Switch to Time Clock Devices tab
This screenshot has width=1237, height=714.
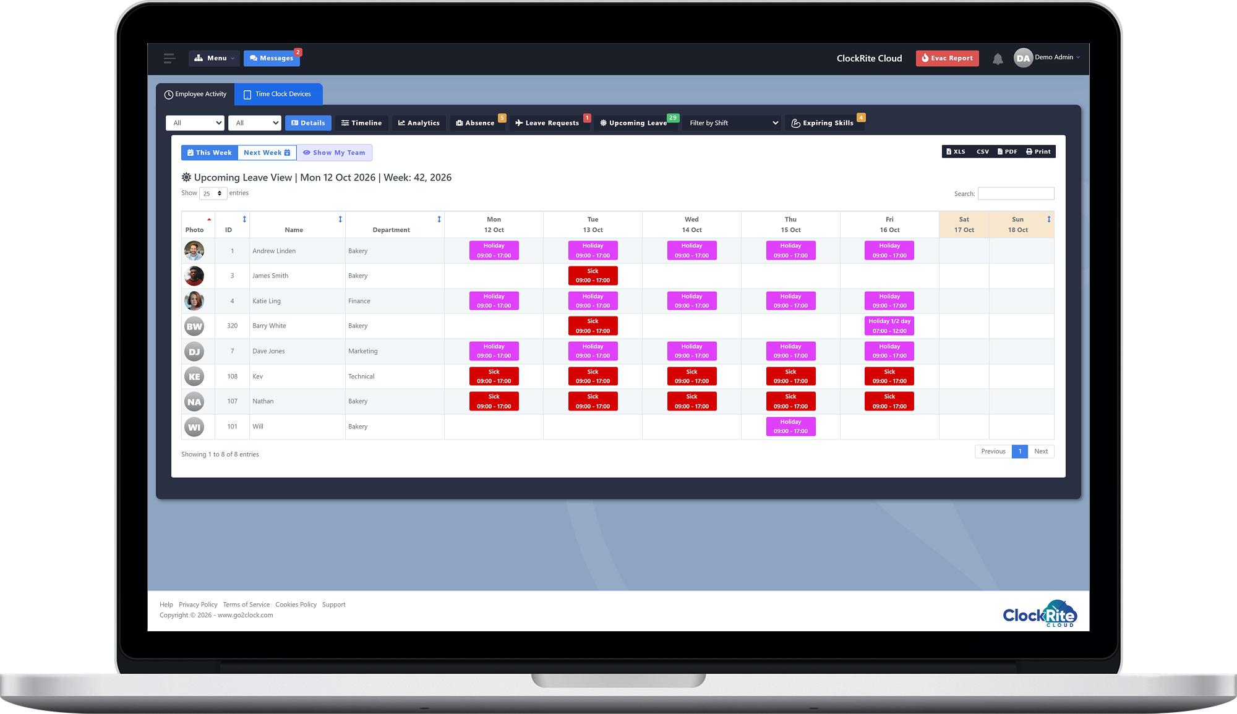278,94
